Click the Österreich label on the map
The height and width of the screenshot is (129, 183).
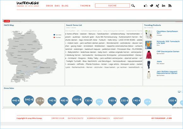45,67
